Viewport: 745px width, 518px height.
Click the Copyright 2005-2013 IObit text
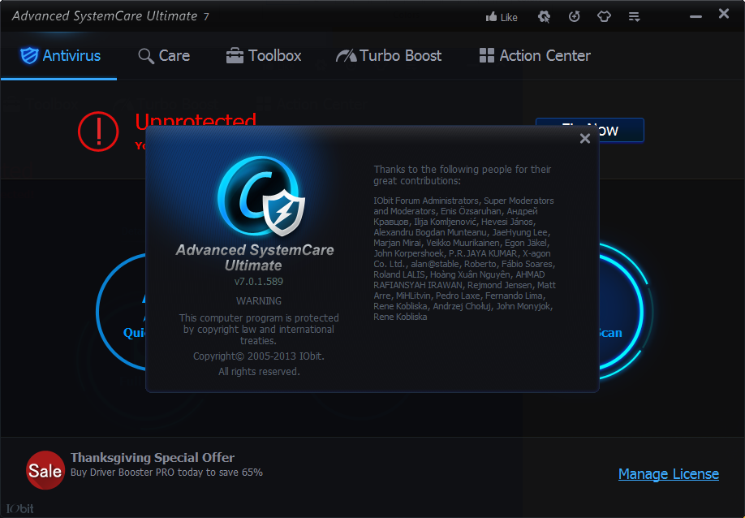point(258,356)
